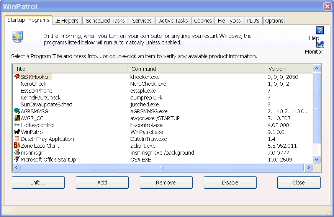Select the msnmsgr title text

coord(31,153)
